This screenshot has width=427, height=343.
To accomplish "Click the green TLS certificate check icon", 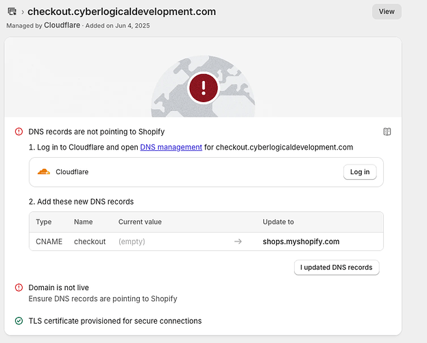I will tap(19, 321).
